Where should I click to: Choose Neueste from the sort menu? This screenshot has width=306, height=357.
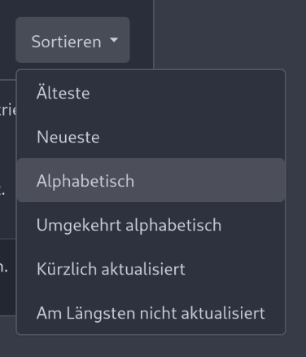click(151, 137)
